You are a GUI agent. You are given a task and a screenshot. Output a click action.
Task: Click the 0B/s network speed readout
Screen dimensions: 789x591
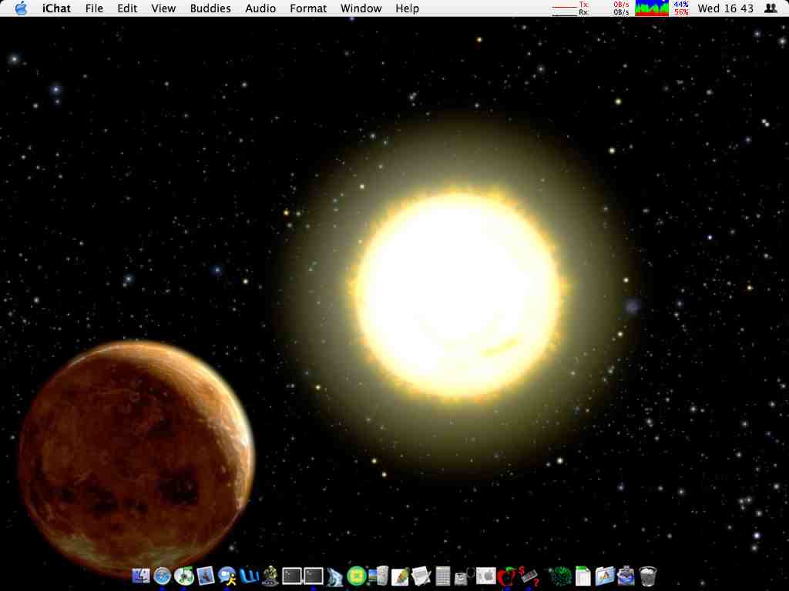[622, 8]
